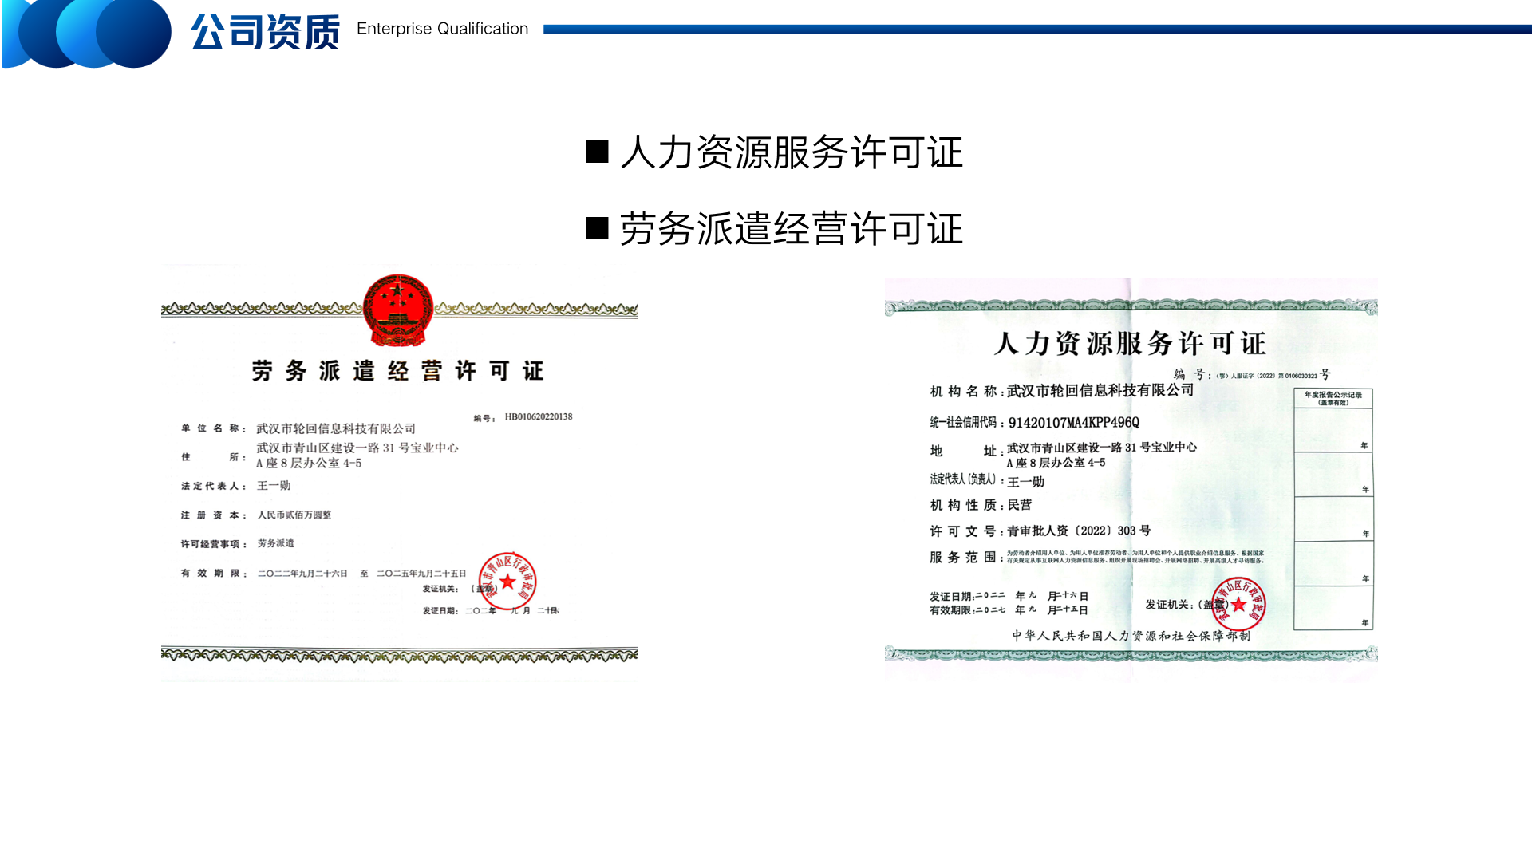Click the square bullet before 人力资源服务许可证

[597, 152]
